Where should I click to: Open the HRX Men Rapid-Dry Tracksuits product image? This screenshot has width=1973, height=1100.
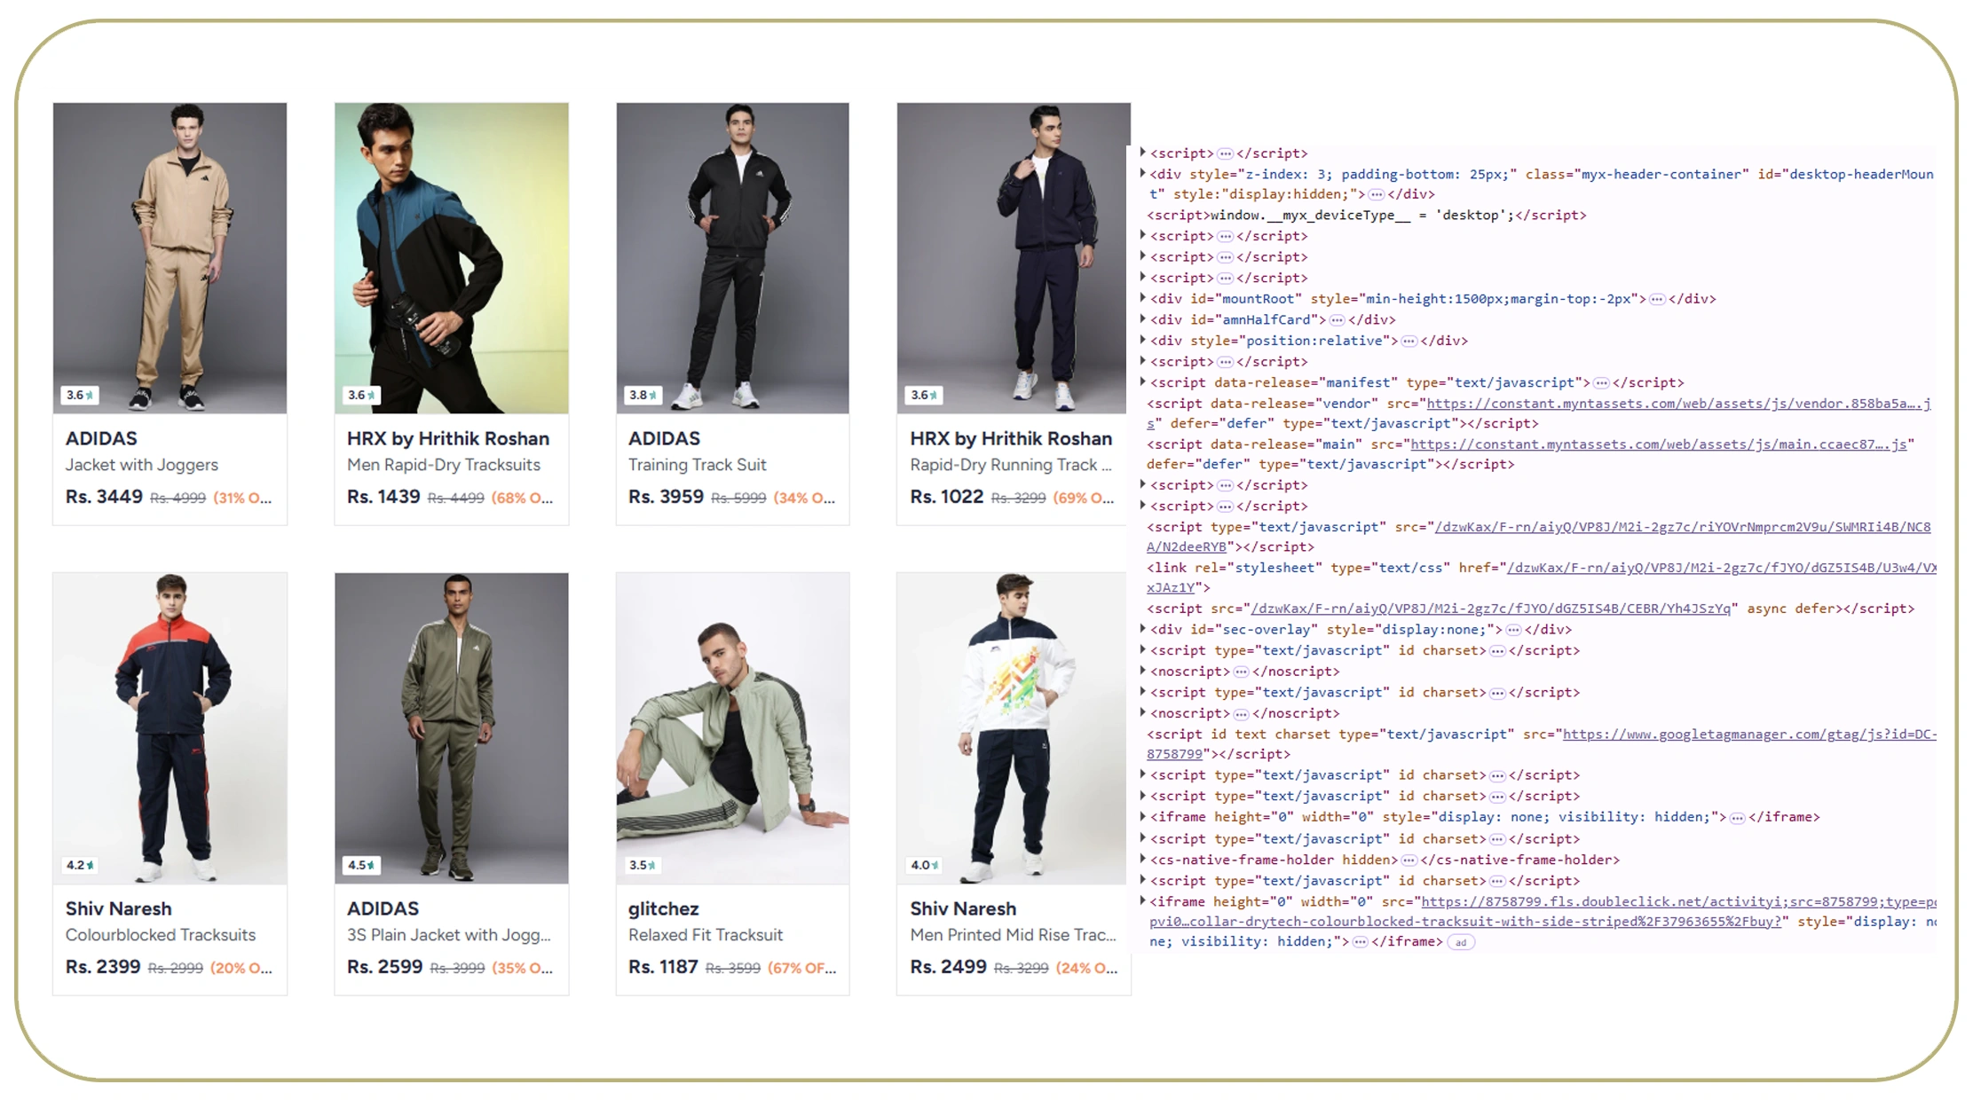point(451,257)
